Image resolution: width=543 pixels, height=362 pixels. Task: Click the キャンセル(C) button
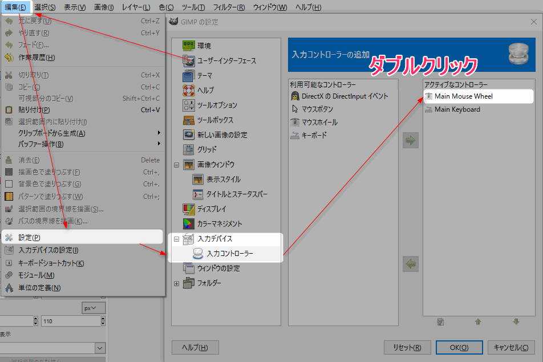(511, 348)
